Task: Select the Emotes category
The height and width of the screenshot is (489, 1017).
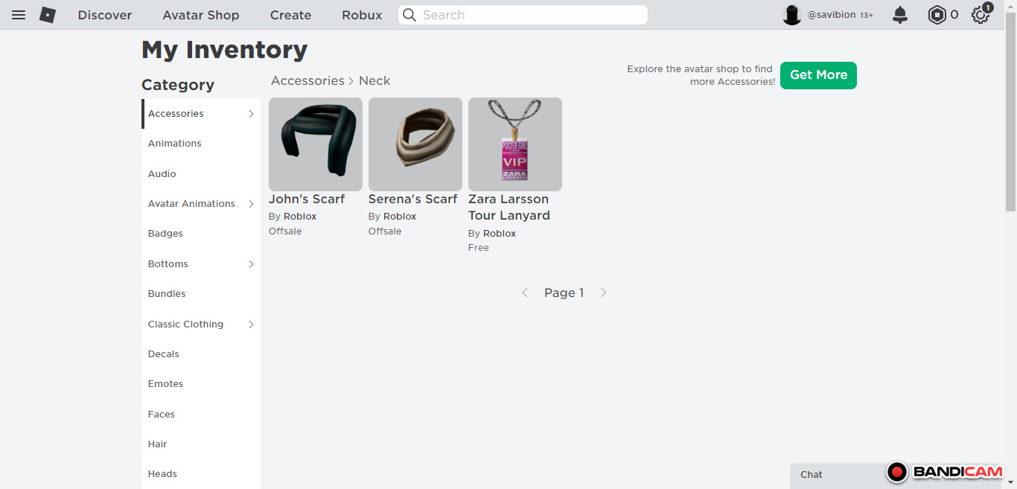Action: 166,384
